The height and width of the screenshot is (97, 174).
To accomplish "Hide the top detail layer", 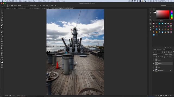I will (x=154, y=60).
